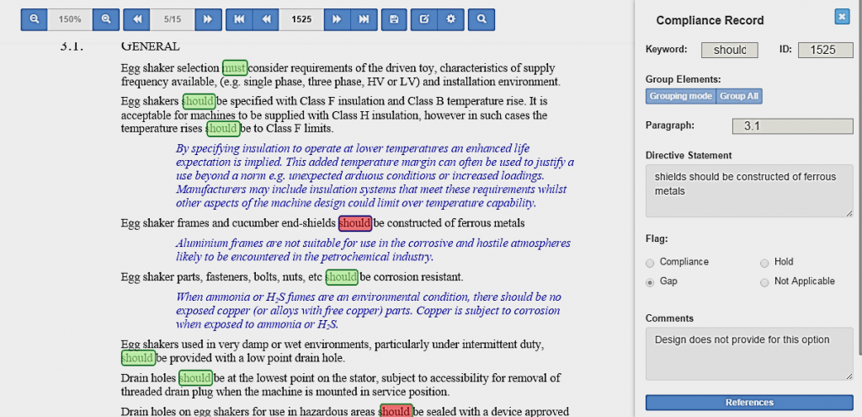
Task: Click the Group All button
Action: coord(739,96)
